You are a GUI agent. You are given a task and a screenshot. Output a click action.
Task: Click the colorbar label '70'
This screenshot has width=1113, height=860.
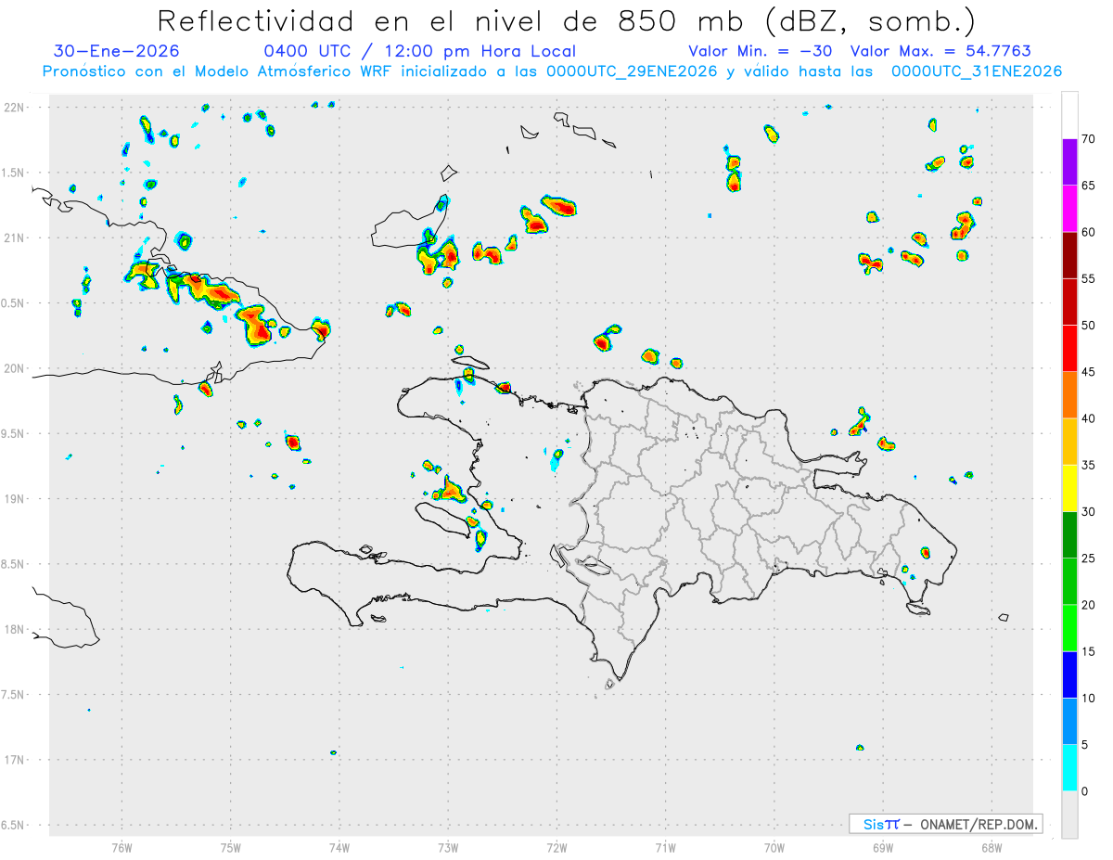pyautogui.click(x=1089, y=139)
